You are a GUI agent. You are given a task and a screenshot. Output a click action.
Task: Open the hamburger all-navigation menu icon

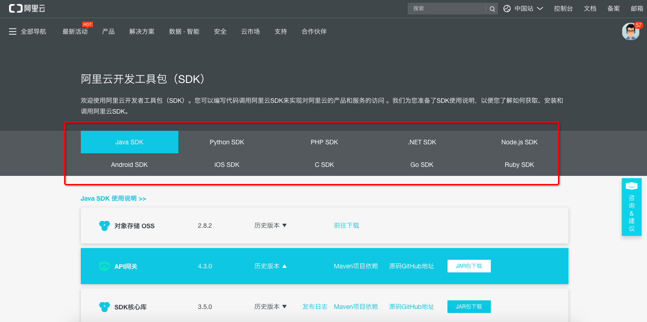13,32
